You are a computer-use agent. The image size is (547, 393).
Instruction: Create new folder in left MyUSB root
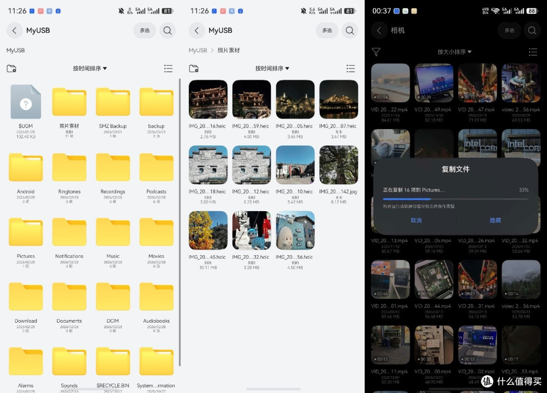pos(12,68)
